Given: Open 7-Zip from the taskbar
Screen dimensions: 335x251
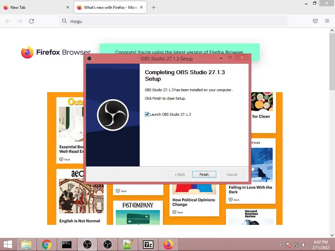Looking at the screenshot, I should pos(148,244).
